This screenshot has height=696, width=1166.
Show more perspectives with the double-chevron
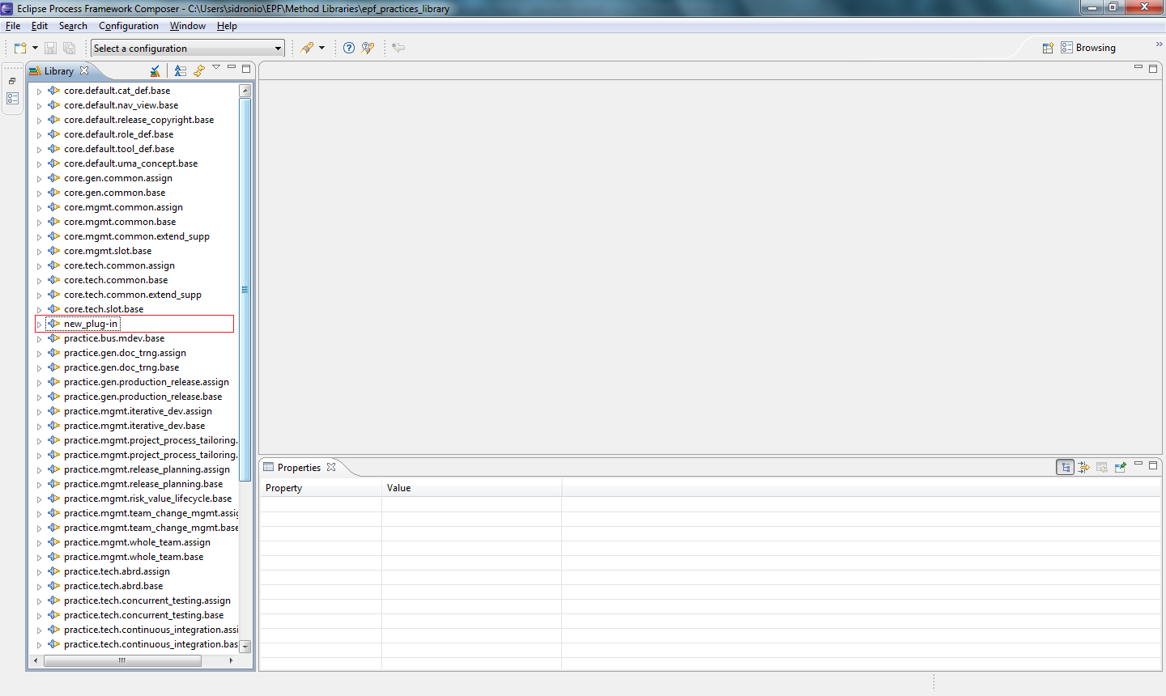pyautogui.click(x=1159, y=45)
